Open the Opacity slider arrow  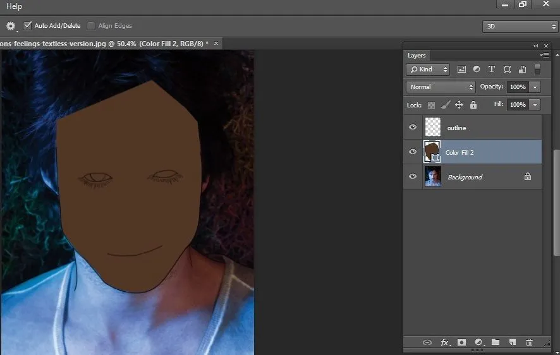pyautogui.click(x=535, y=87)
